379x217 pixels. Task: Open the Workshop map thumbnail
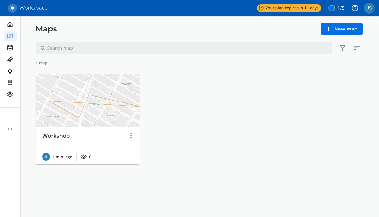88,100
